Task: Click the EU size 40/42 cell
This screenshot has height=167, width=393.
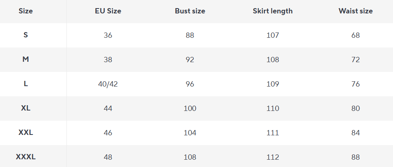Action: coord(108,84)
